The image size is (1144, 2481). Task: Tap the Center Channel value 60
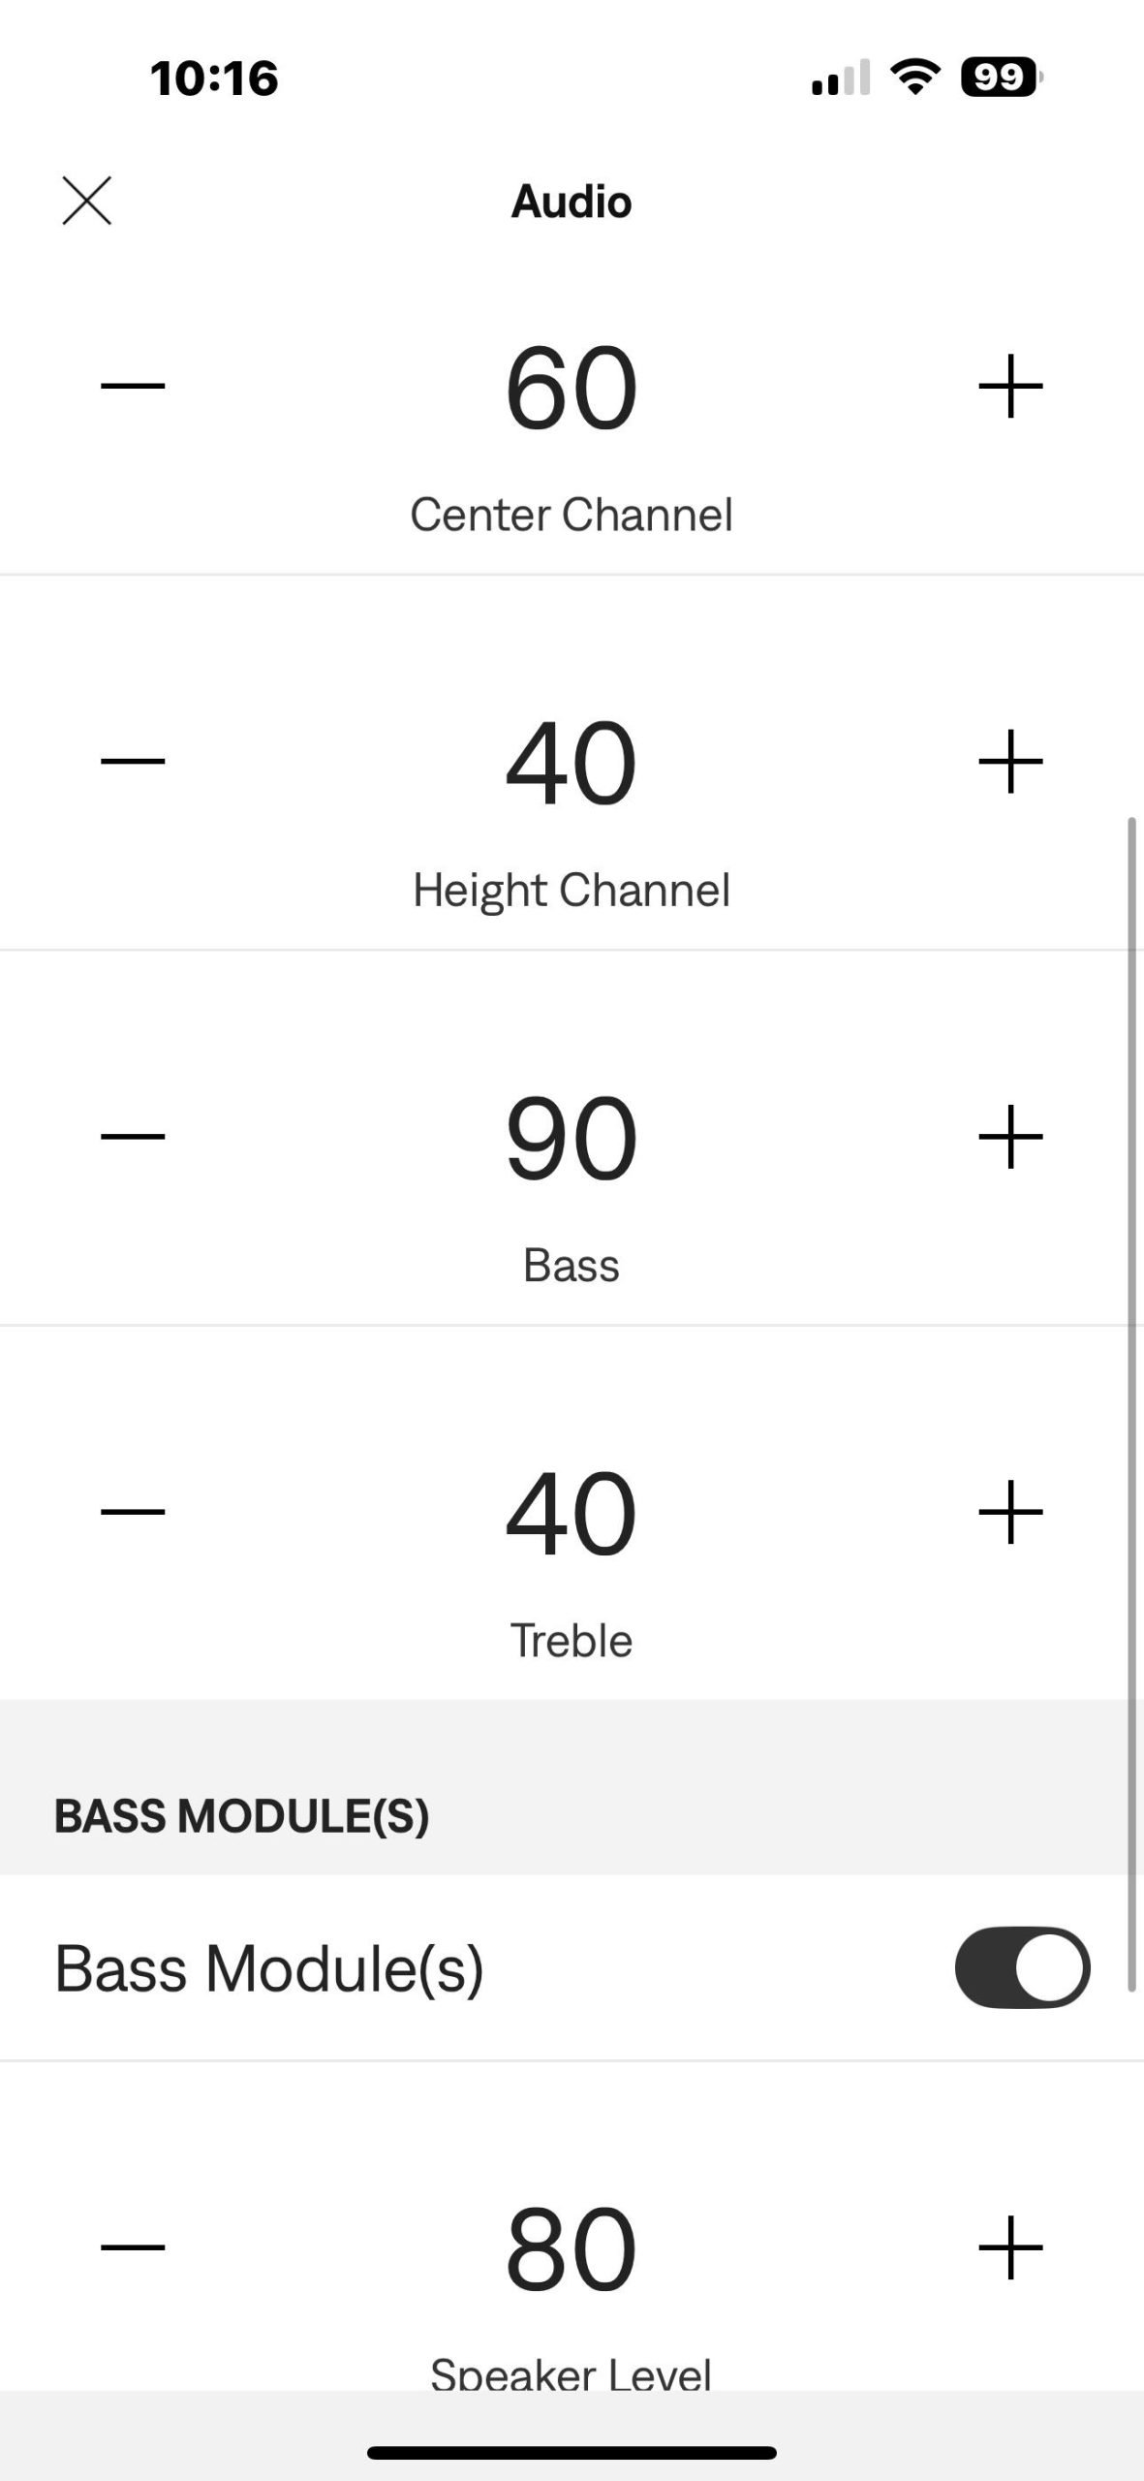click(572, 390)
